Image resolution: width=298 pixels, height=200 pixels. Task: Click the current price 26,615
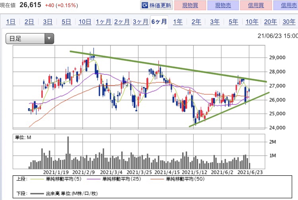(x=30, y=5)
